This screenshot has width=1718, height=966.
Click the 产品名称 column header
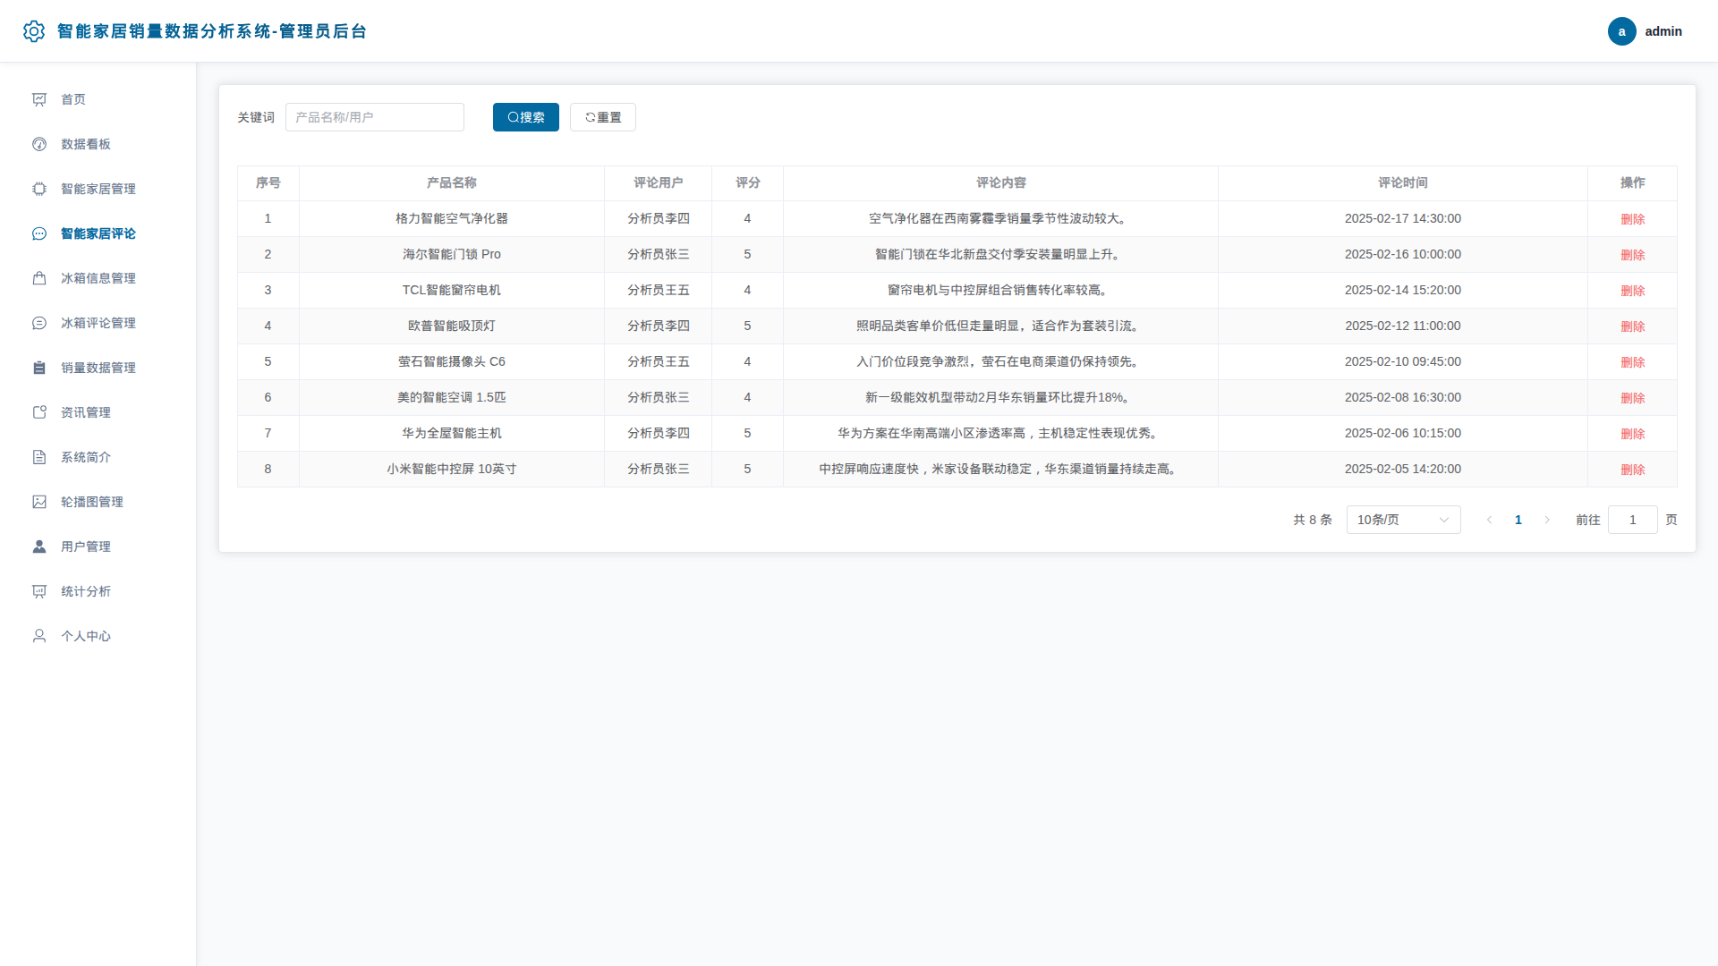tap(451, 182)
